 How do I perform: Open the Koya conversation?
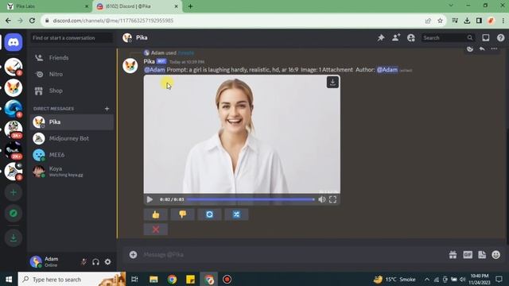72,172
